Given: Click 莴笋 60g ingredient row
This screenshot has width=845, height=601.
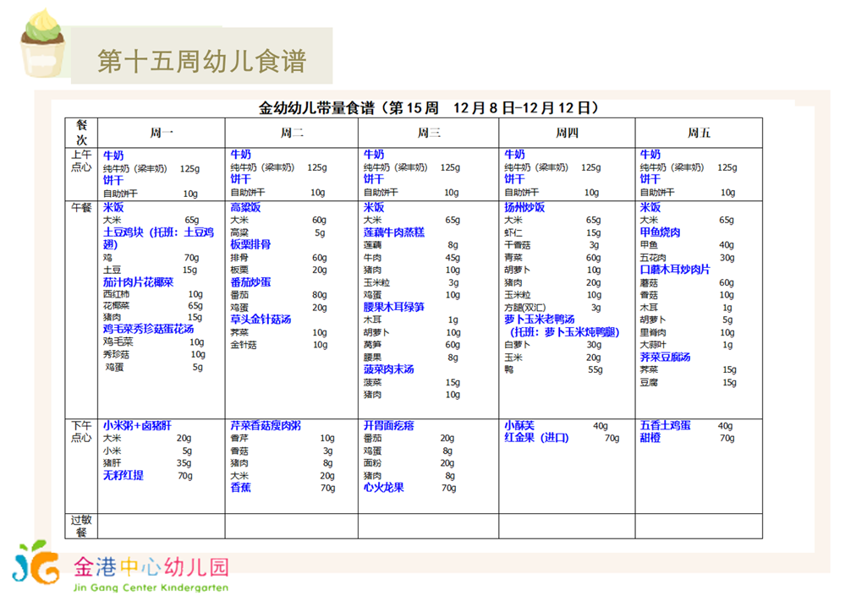Looking at the screenshot, I should pos(412,345).
